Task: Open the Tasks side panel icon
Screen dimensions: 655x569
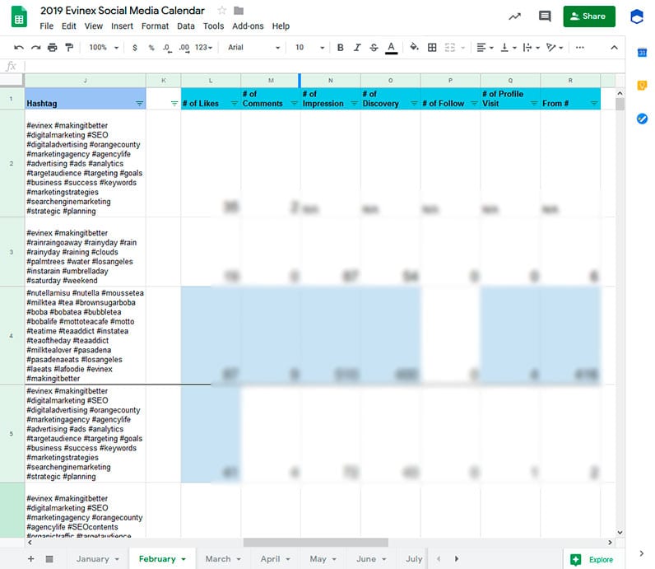Action: coord(642,119)
